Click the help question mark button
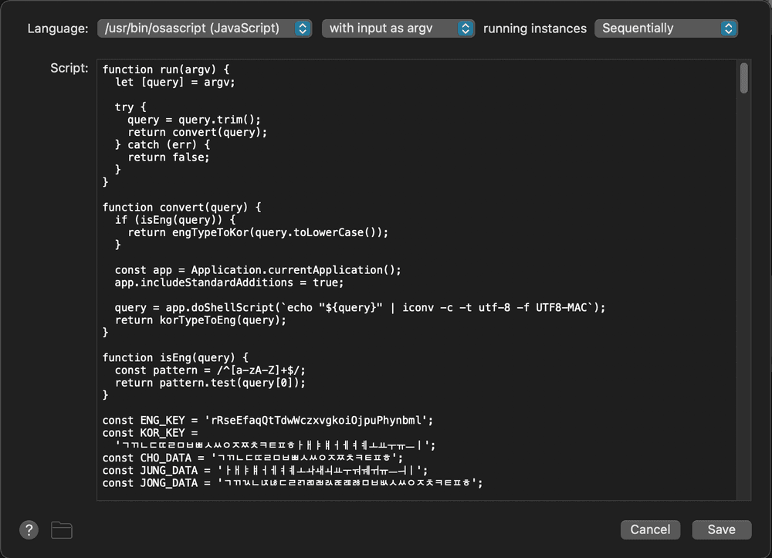 29,529
